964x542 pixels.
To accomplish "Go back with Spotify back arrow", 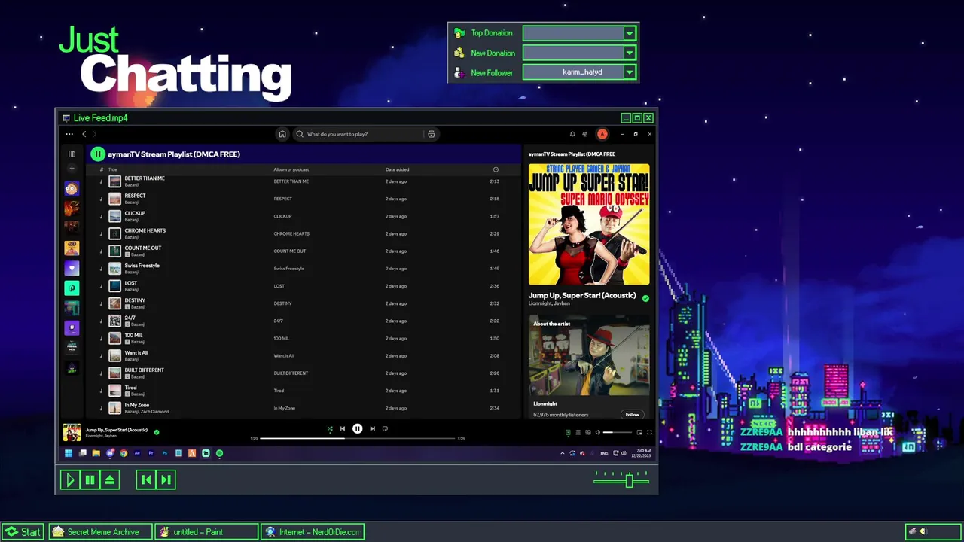I will [x=84, y=134].
